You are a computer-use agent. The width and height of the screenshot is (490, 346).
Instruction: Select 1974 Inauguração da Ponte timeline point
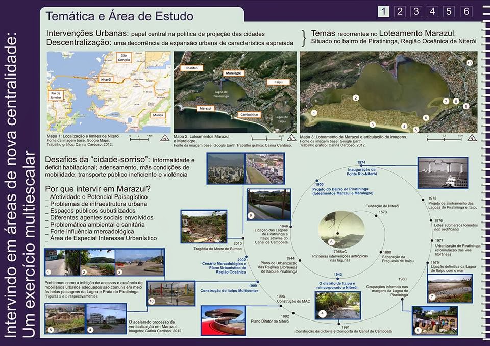tap(361, 166)
